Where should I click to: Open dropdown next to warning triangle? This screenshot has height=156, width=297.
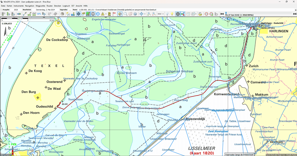coord(106,14)
